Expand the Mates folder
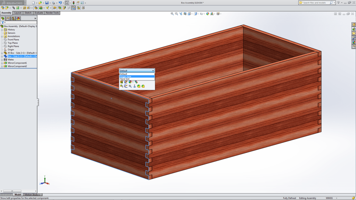 point(2,60)
